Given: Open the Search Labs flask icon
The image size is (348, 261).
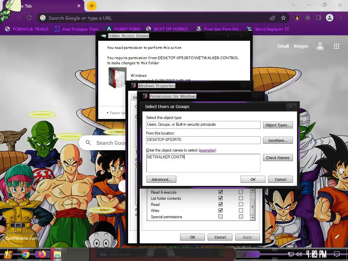Looking at the screenshot, I should (320, 46).
